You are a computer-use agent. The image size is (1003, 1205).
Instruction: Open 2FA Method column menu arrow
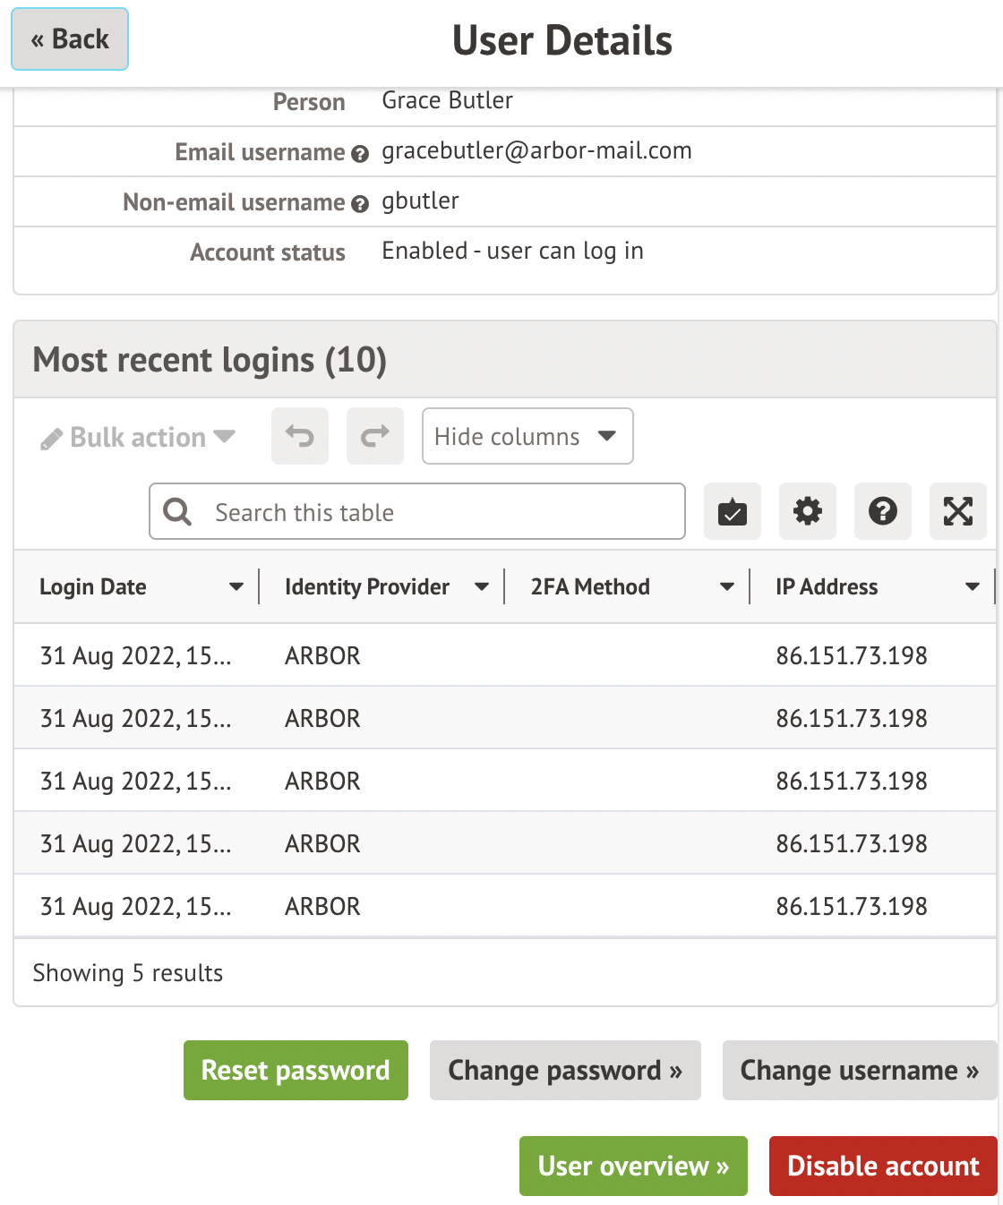click(727, 587)
